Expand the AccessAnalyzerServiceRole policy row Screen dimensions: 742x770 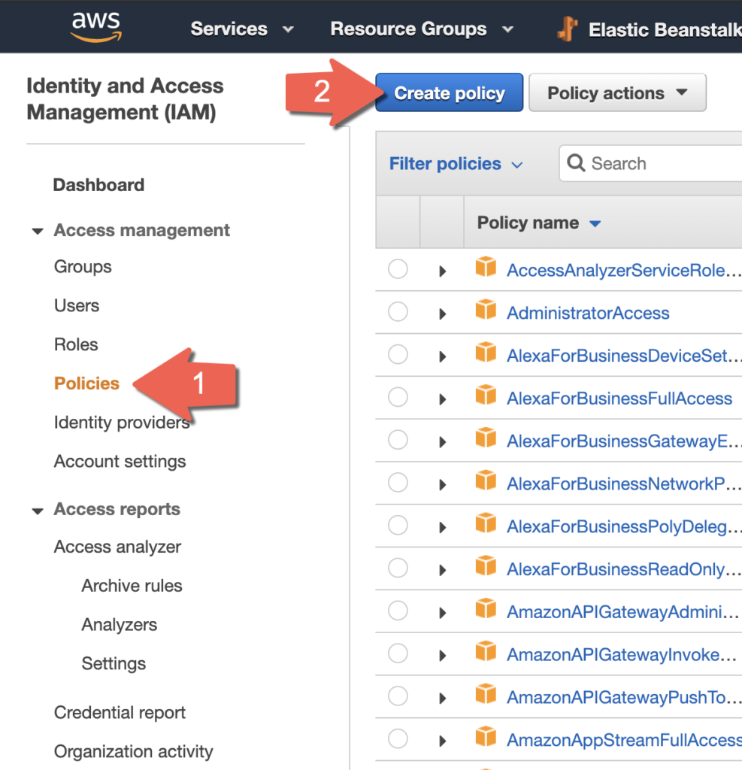pyautogui.click(x=443, y=271)
